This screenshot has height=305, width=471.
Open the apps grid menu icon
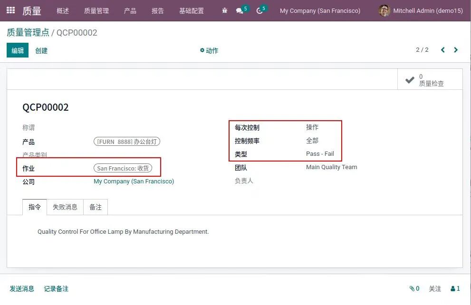click(10, 10)
